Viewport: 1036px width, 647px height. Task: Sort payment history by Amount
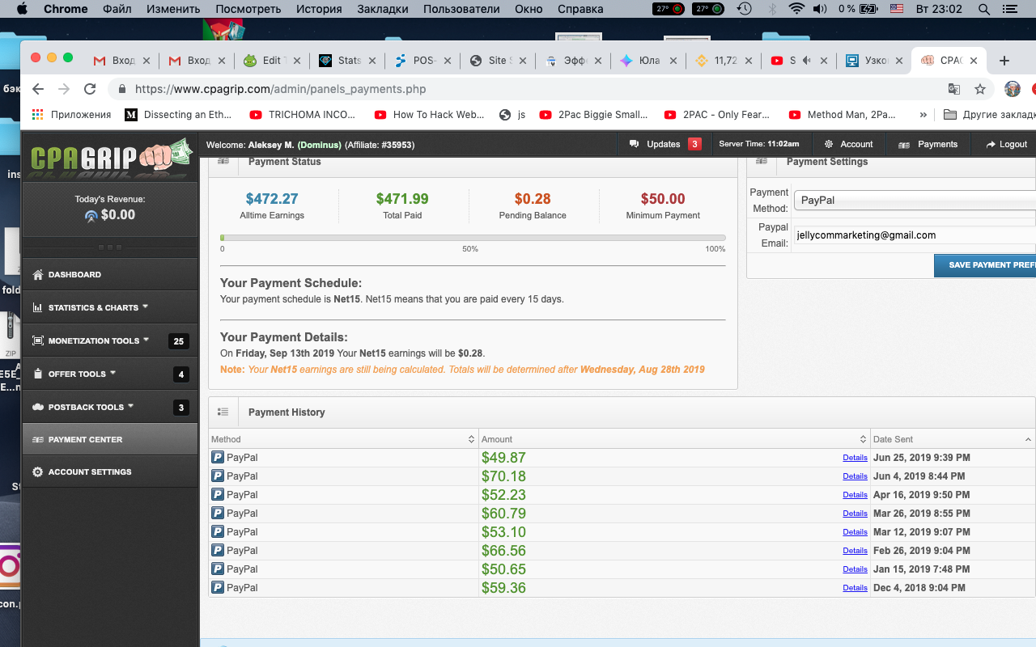pyautogui.click(x=674, y=439)
